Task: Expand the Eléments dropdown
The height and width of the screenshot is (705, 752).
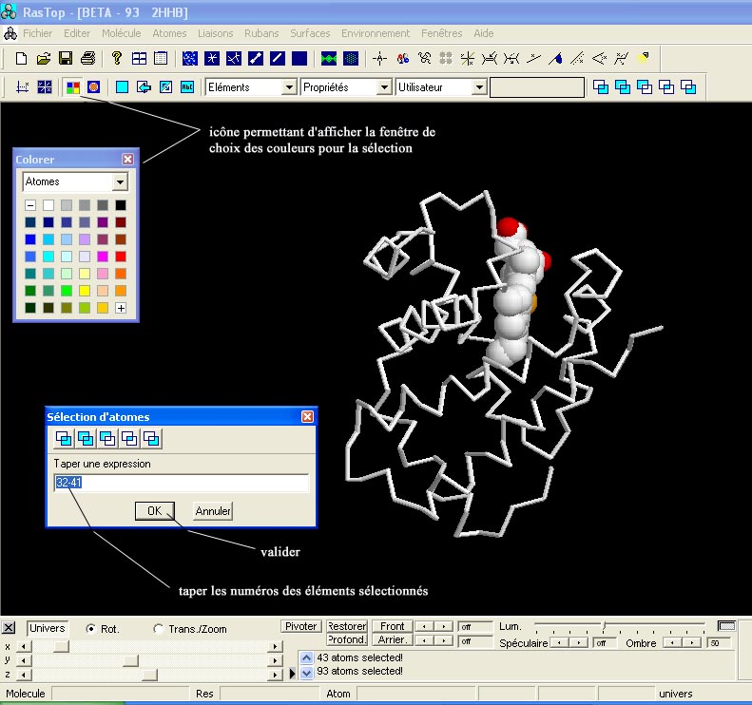Action: (x=289, y=87)
